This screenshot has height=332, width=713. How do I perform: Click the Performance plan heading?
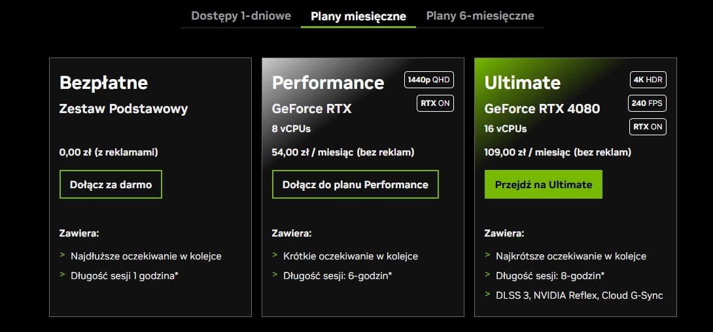pos(328,83)
